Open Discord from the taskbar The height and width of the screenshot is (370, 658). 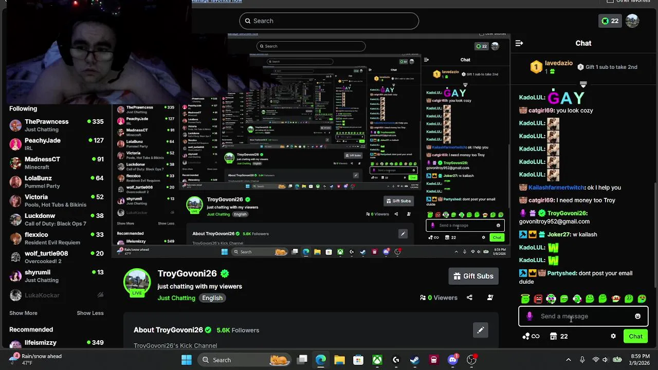pyautogui.click(x=452, y=360)
